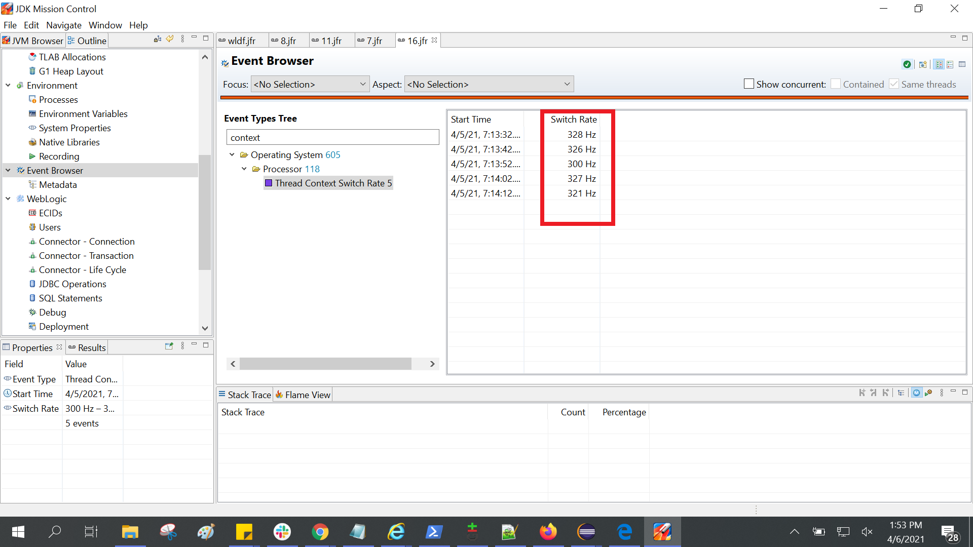Open the Navigate menu
This screenshot has height=547, width=973.
click(x=63, y=25)
